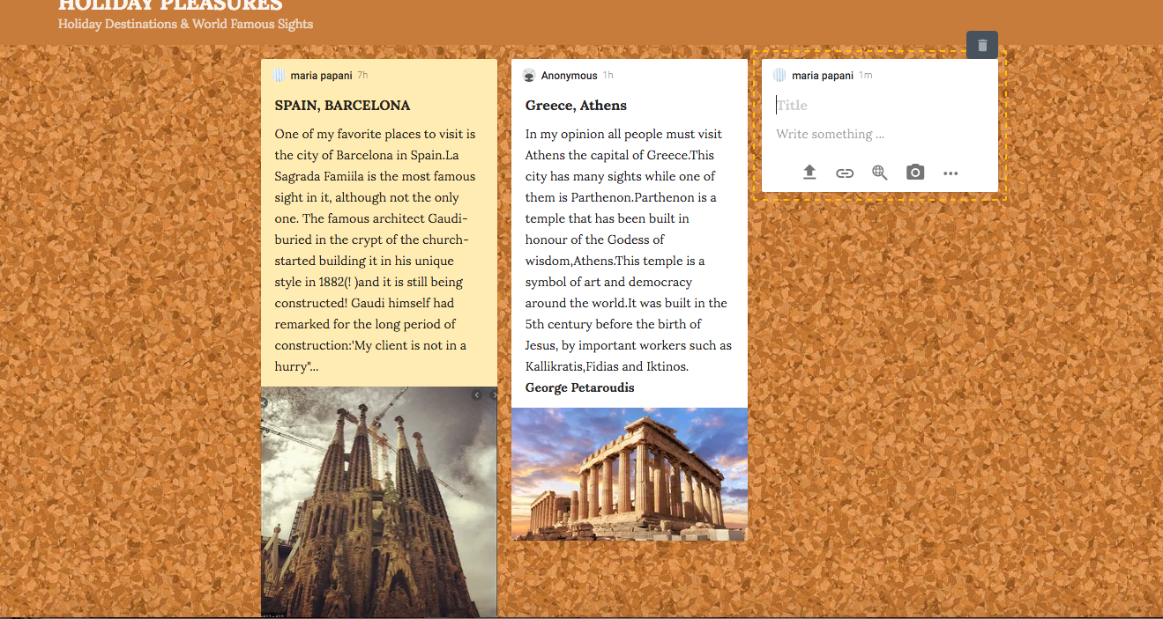Click maria papani avatar on the new post
Image resolution: width=1163 pixels, height=619 pixels.
779,76
